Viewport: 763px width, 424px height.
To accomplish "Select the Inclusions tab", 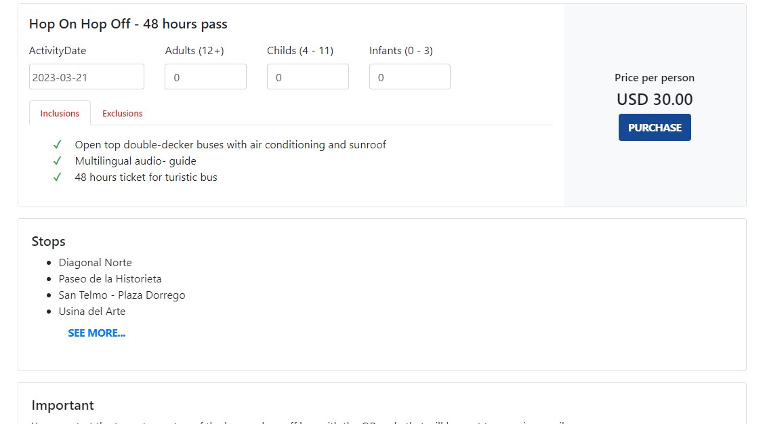I will (60, 113).
